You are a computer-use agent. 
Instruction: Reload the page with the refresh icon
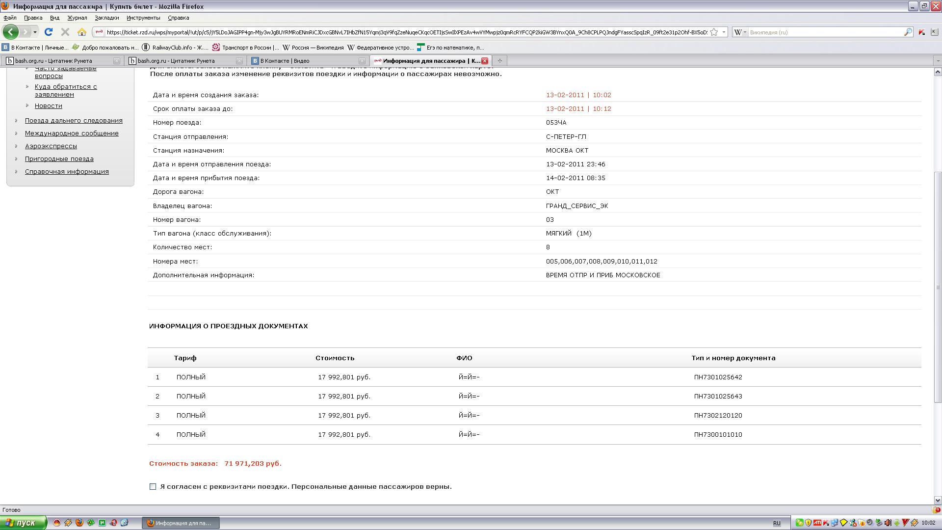click(48, 32)
